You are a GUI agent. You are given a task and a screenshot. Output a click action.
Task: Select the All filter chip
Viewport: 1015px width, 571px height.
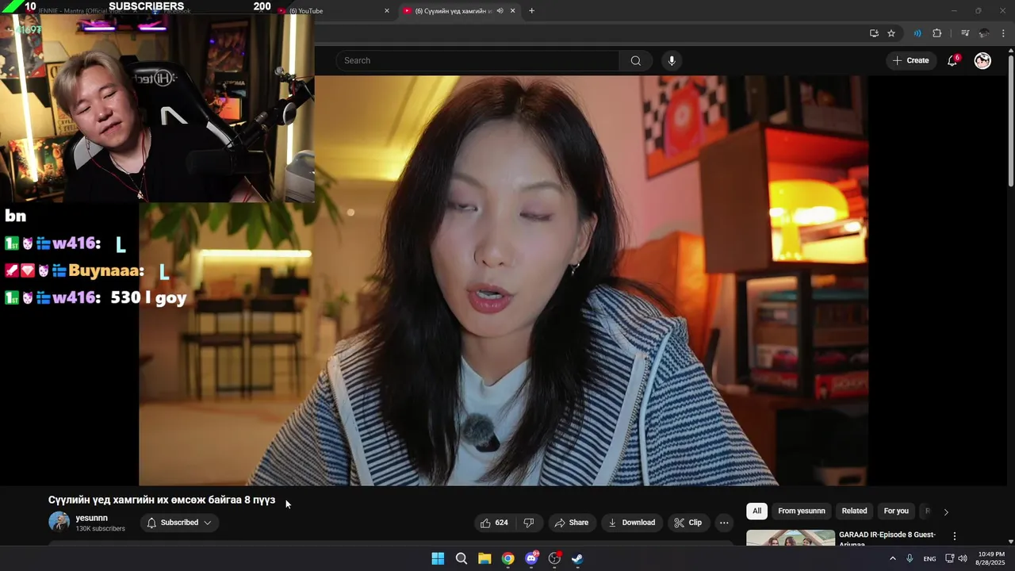point(756,511)
